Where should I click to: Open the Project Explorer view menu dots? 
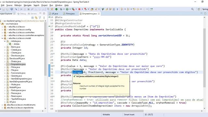(44, 18)
